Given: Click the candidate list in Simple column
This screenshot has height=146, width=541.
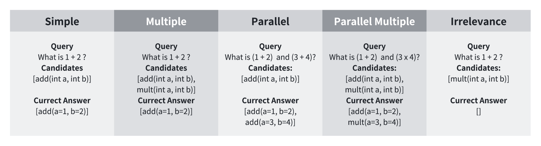Looking at the screenshot, I should 62,79.
